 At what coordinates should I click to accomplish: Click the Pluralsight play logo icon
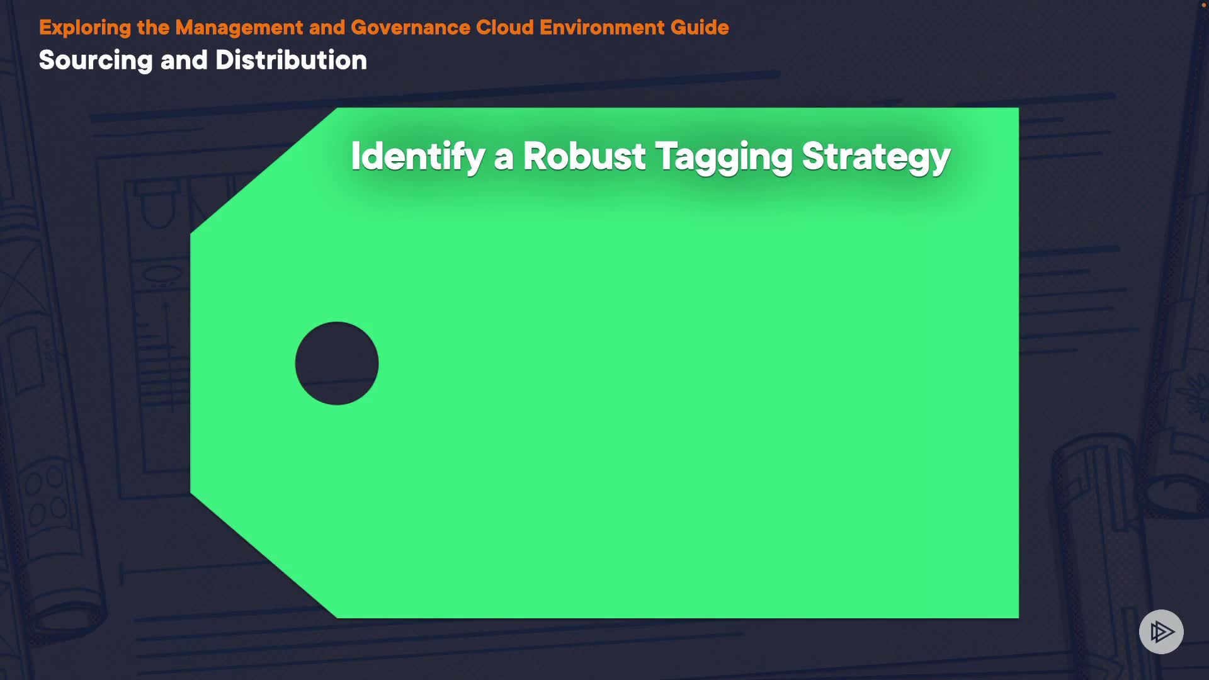(1161, 632)
